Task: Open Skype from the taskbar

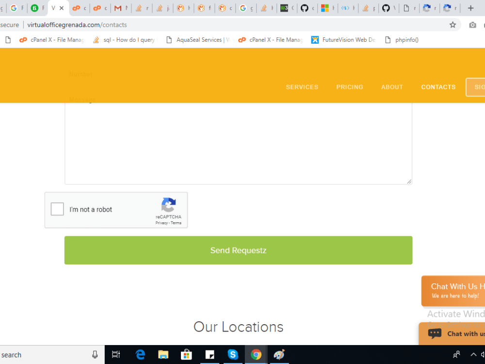Action: coord(233,355)
